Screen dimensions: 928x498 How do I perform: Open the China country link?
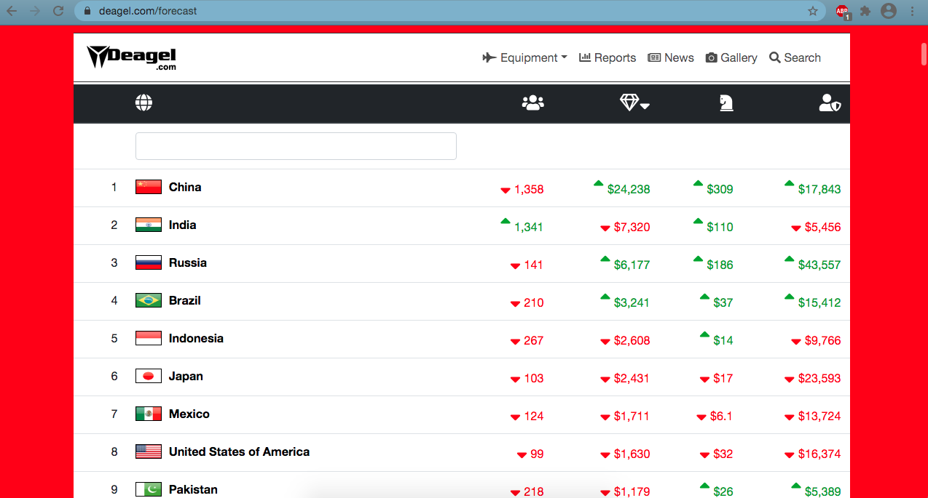[x=185, y=187]
